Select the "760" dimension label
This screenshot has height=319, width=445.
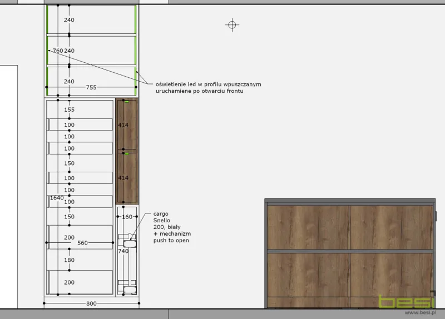[58, 51]
